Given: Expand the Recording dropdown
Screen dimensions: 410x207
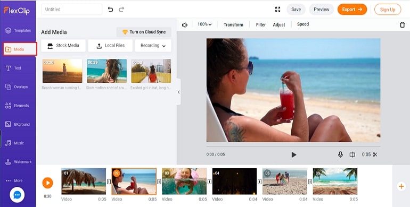Looking at the screenshot, I should (153, 46).
